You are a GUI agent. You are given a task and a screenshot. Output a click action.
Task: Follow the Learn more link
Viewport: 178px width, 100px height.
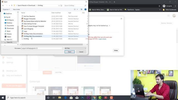click(x=102, y=39)
